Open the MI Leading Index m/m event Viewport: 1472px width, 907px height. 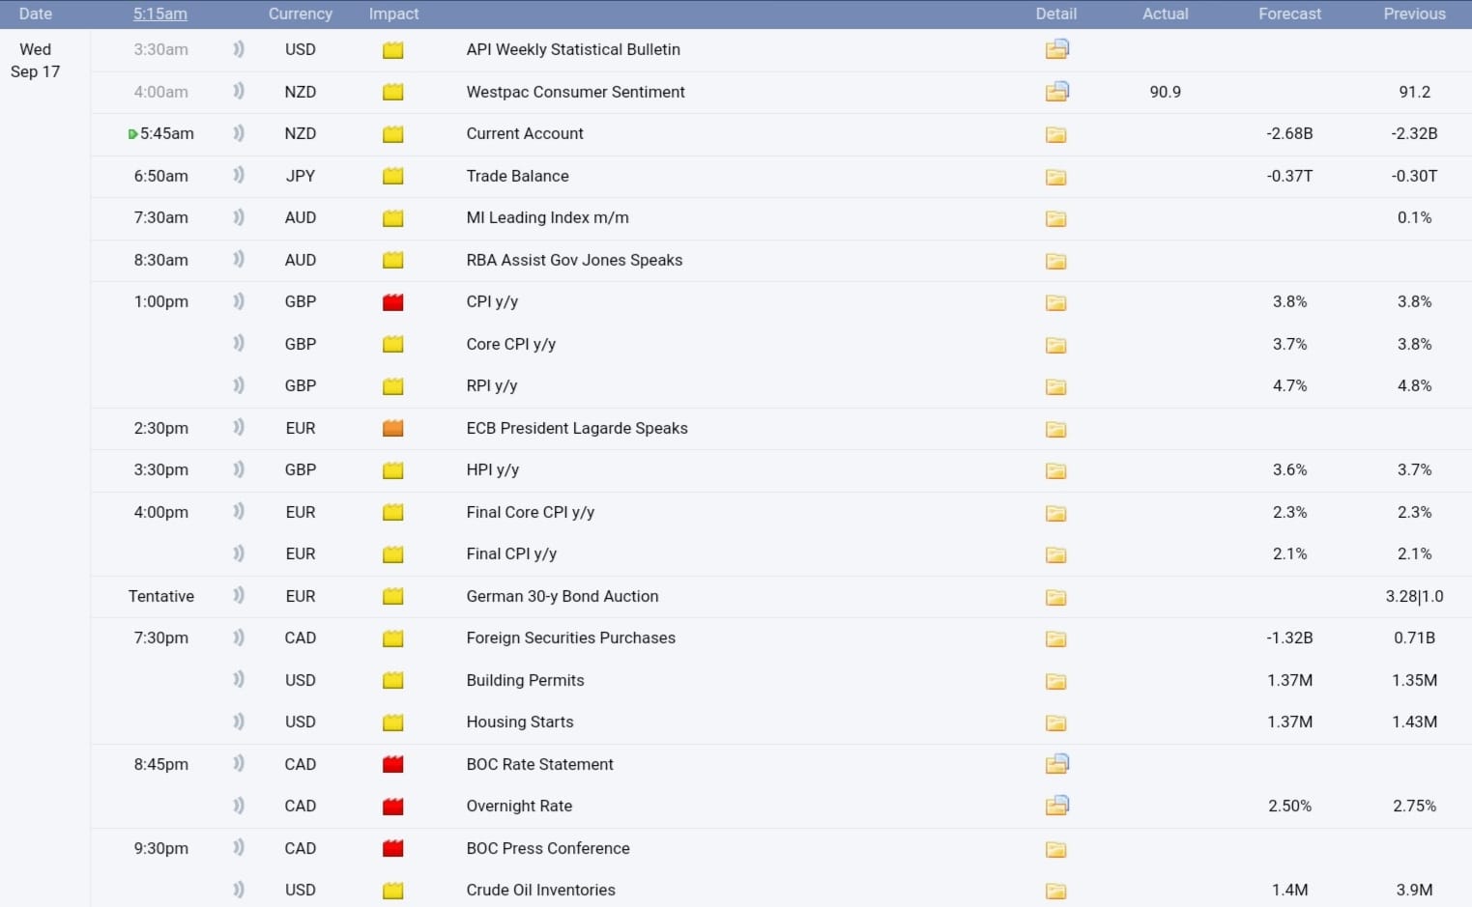pyautogui.click(x=547, y=217)
